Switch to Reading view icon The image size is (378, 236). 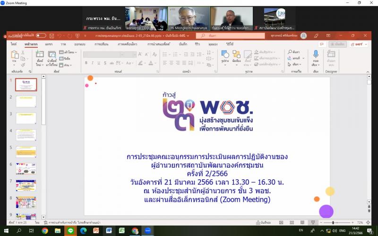click(x=302, y=222)
